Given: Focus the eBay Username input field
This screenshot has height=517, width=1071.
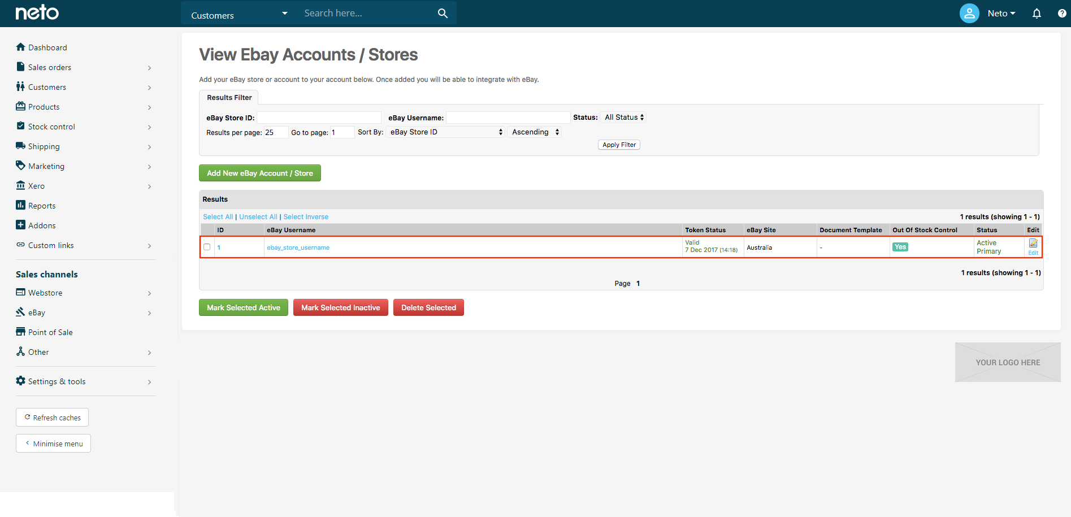Looking at the screenshot, I should [508, 118].
